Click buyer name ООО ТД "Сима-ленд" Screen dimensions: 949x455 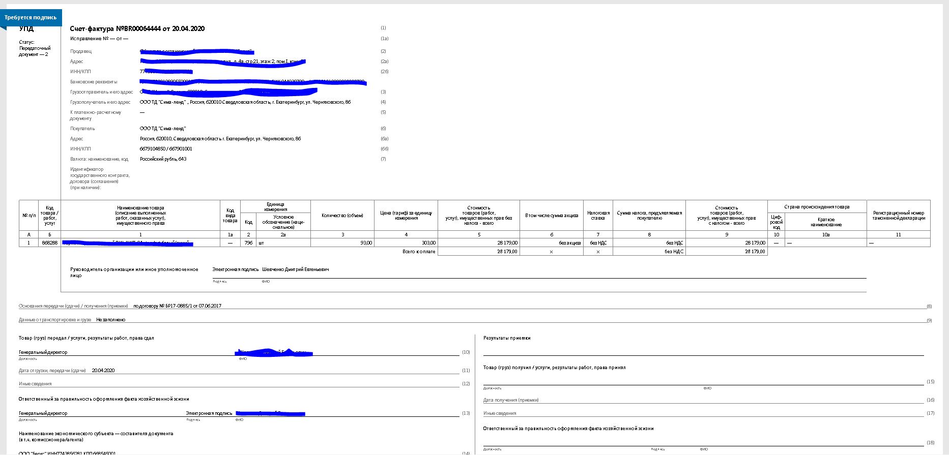[163, 129]
